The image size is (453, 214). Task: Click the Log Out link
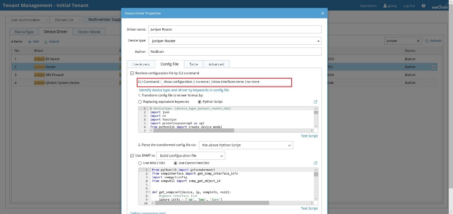click(409, 6)
